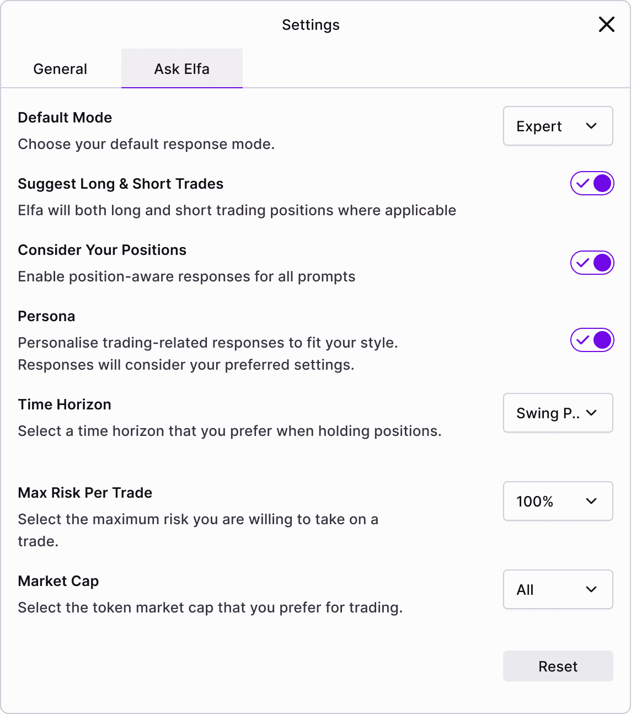Open the Time Horizon dropdown showing Swing P..

click(558, 413)
